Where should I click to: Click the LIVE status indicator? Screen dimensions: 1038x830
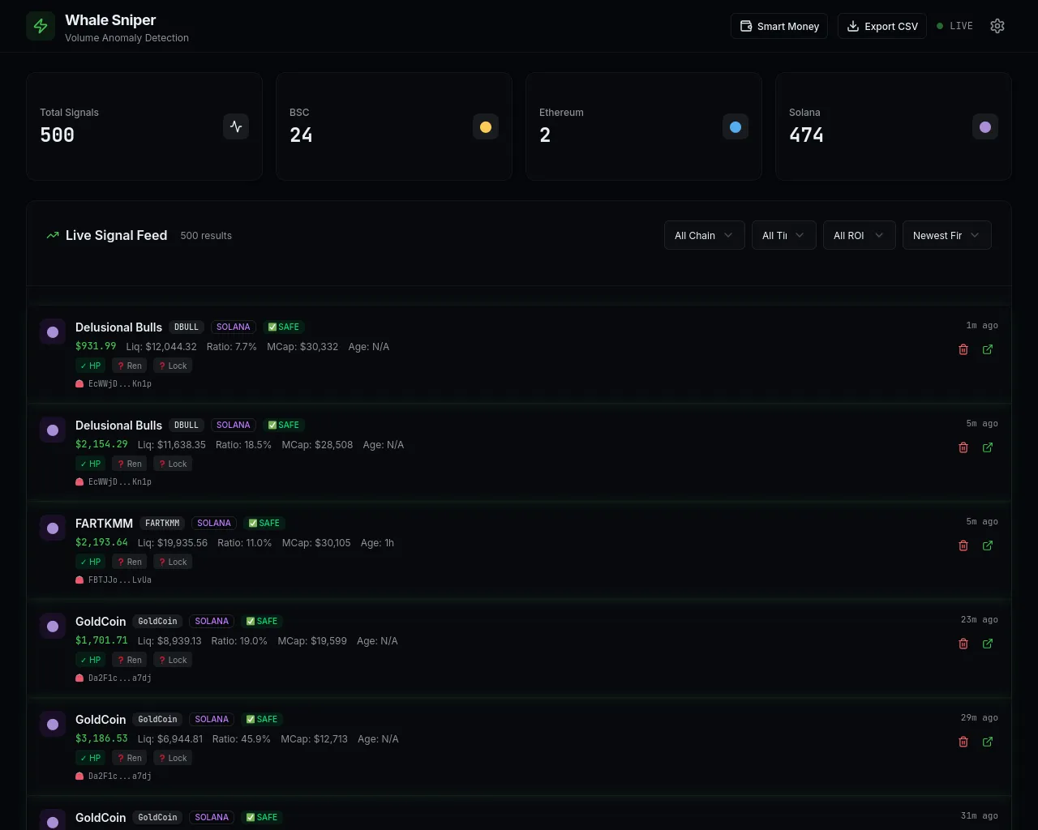coord(954,26)
